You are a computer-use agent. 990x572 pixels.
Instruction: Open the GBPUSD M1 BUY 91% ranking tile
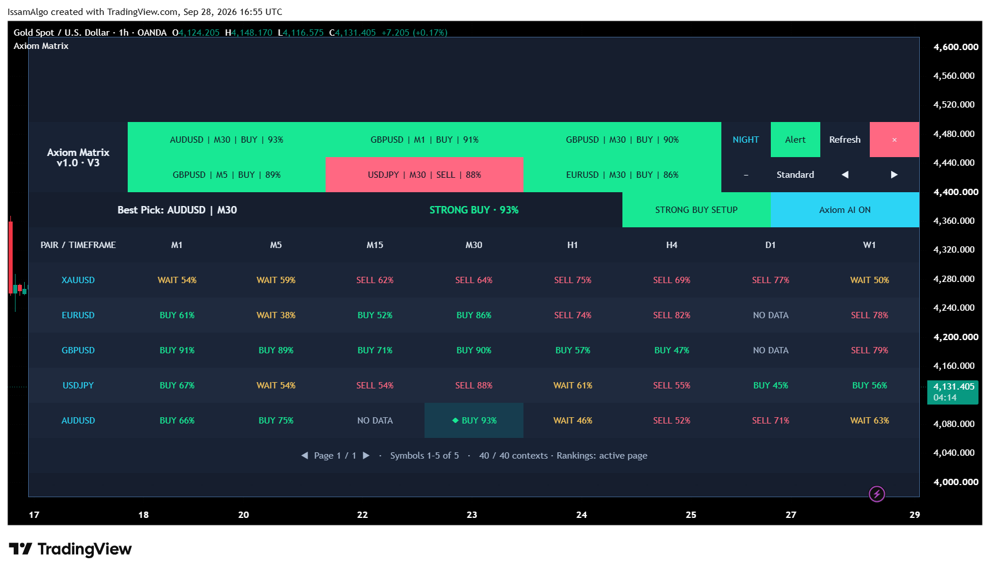point(425,140)
